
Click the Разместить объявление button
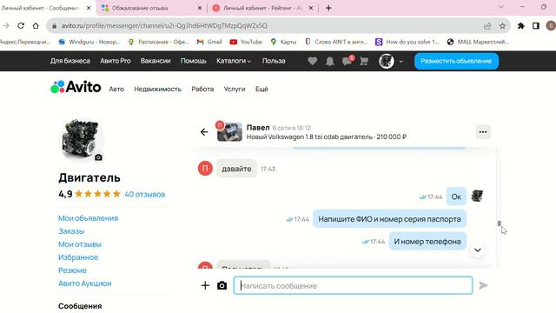click(456, 61)
